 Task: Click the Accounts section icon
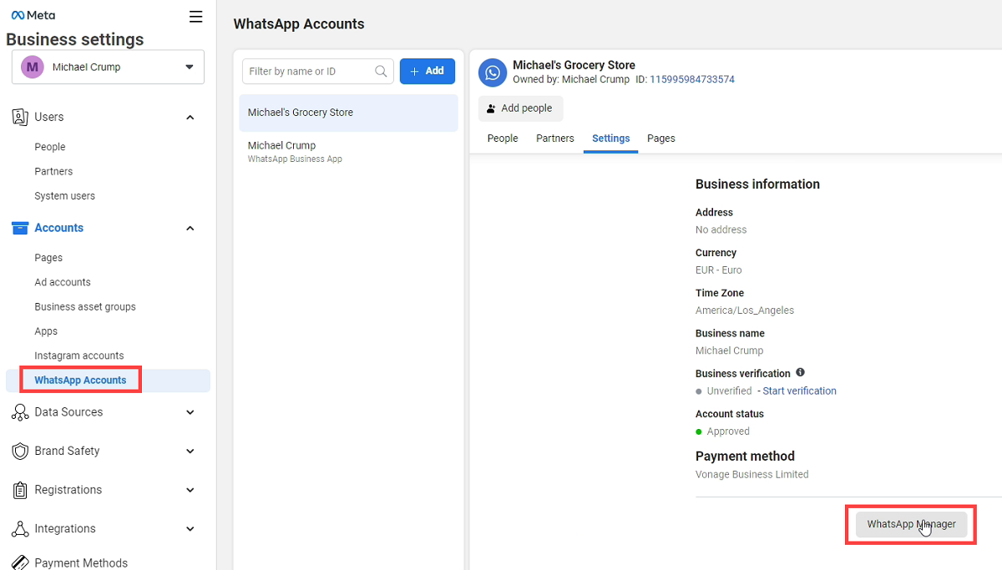(20, 228)
